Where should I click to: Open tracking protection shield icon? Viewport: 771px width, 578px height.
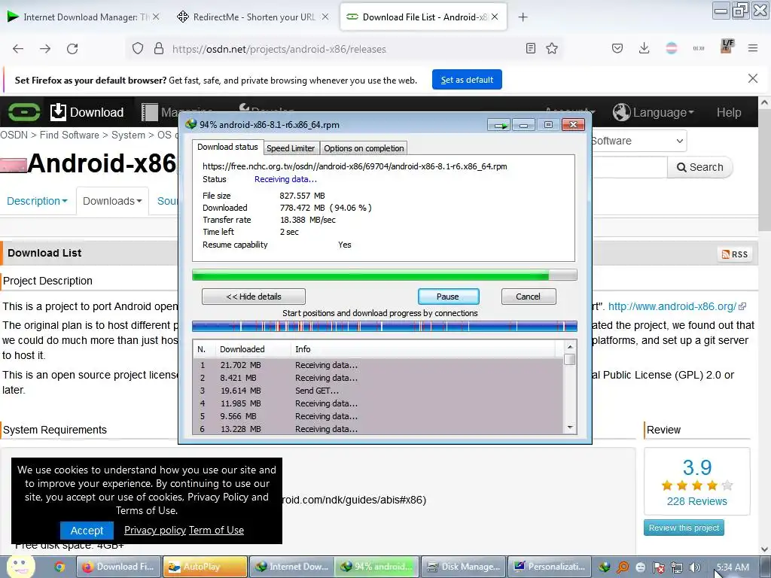point(138,49)
